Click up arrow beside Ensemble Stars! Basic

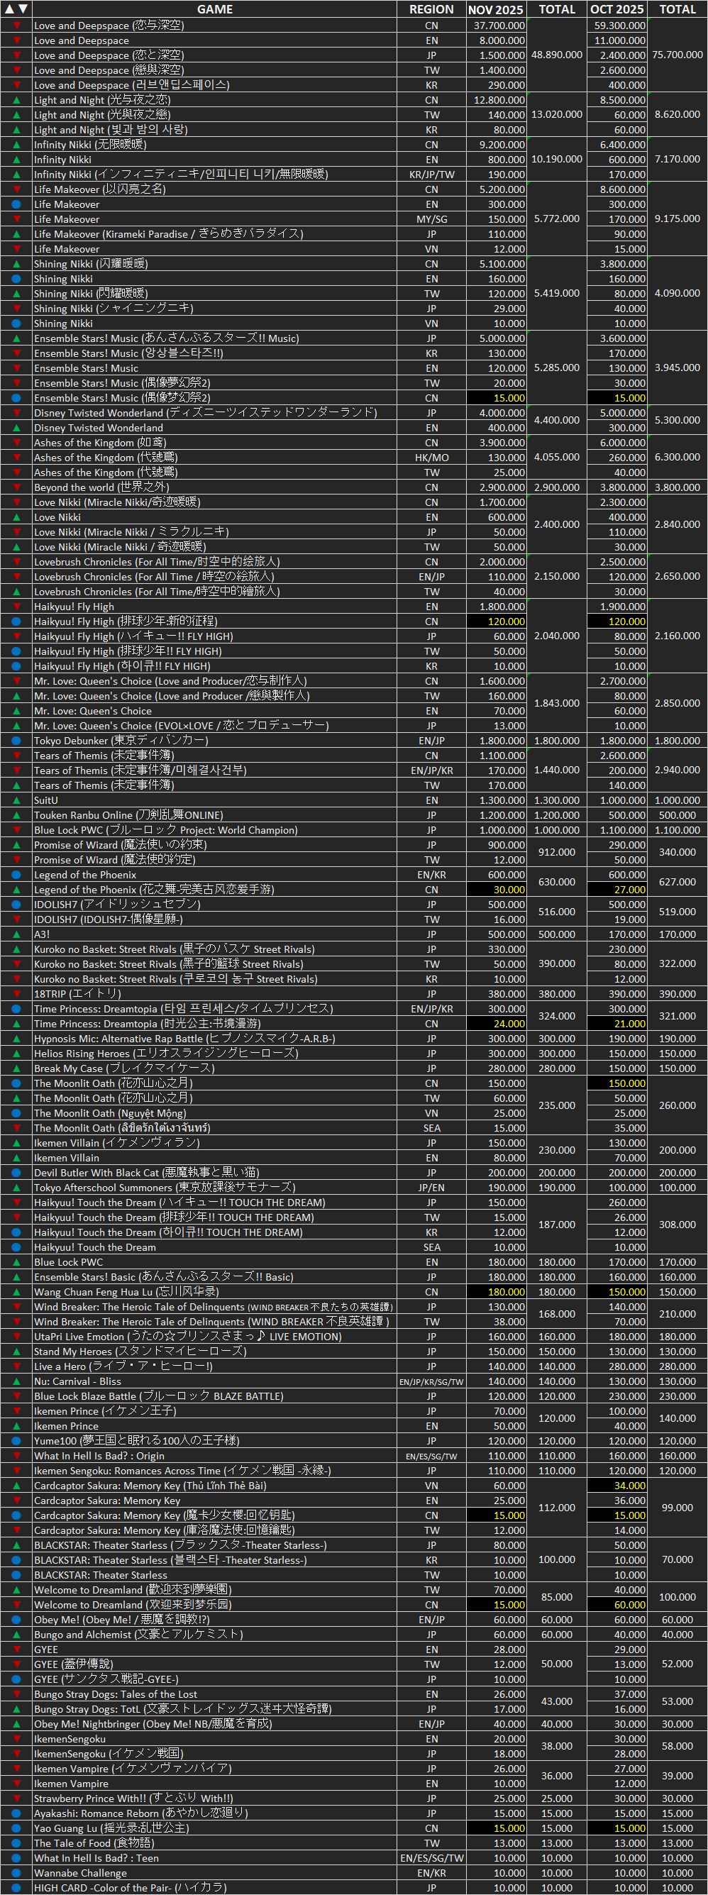pos(16,1277)
